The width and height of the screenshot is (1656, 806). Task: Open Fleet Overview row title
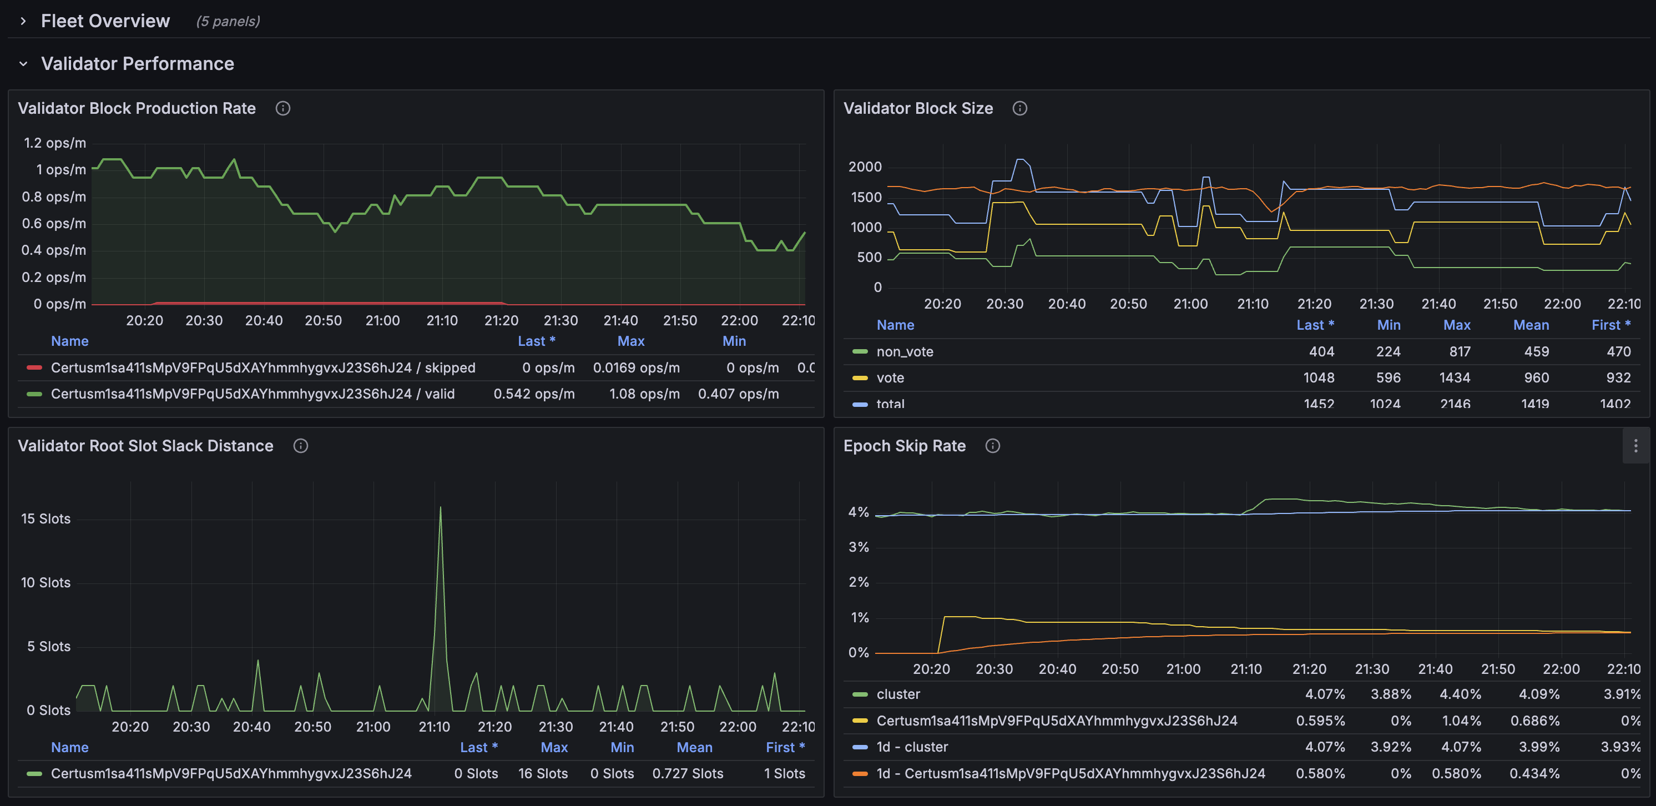105,21
